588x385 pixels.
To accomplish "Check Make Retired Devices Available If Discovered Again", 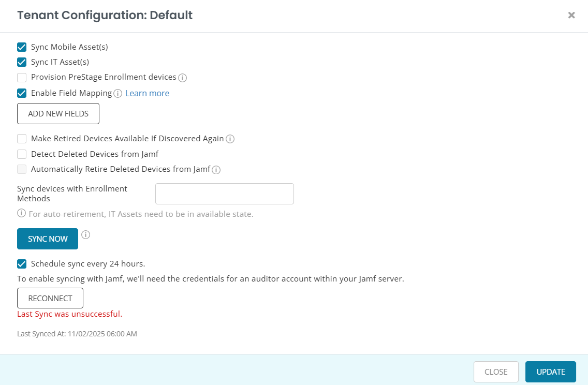I will [22, 139].
